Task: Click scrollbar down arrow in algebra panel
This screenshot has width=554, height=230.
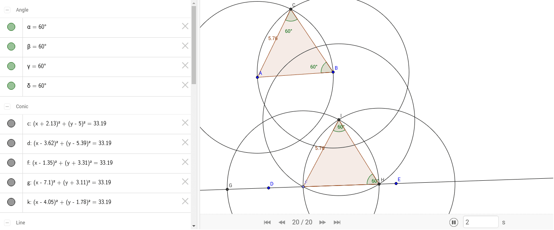Action: coord(194,226)
